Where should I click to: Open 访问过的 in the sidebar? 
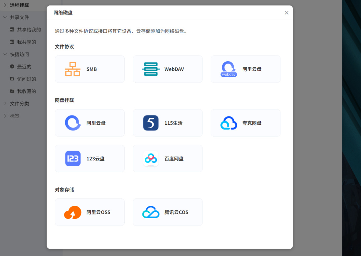26,79
